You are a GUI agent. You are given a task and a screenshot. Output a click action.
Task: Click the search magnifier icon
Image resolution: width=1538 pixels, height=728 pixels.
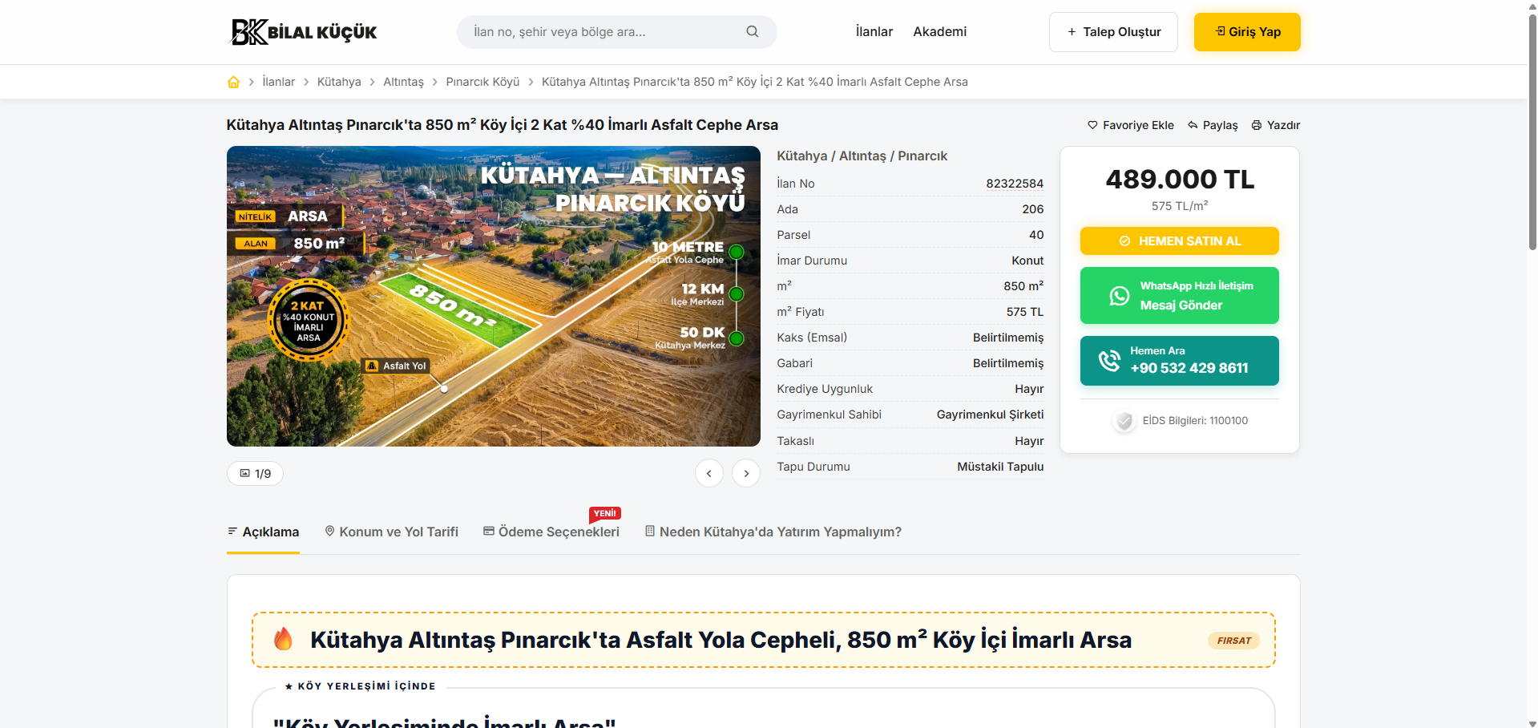[752, 32]
